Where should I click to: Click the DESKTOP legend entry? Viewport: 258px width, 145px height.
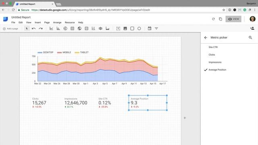coord(46,52)
